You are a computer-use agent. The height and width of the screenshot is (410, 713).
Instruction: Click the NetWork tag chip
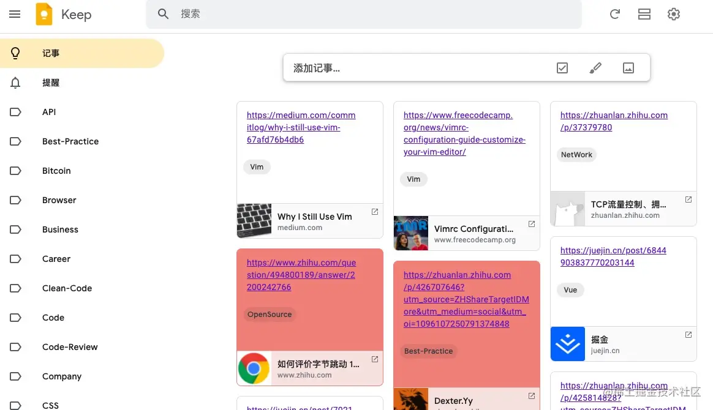(576, 154)
